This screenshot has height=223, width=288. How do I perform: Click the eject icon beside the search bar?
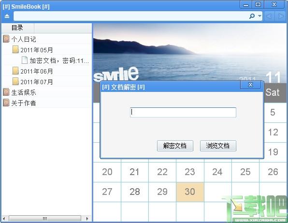point(7,16)
